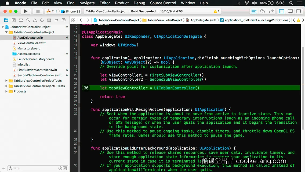Viewport: 305px width, 172px height.
Task: Open the issue warning icon in jump bar
Action: click(299, 20)
